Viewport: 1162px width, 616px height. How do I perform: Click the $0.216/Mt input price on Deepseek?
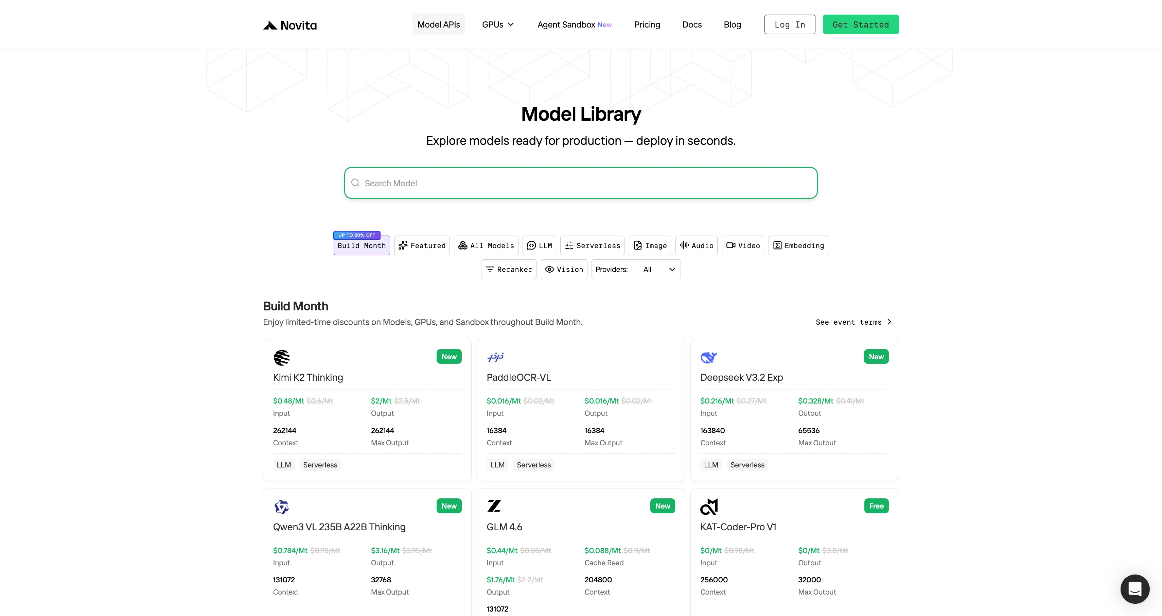pyautogui.click(x=717, y=401)
